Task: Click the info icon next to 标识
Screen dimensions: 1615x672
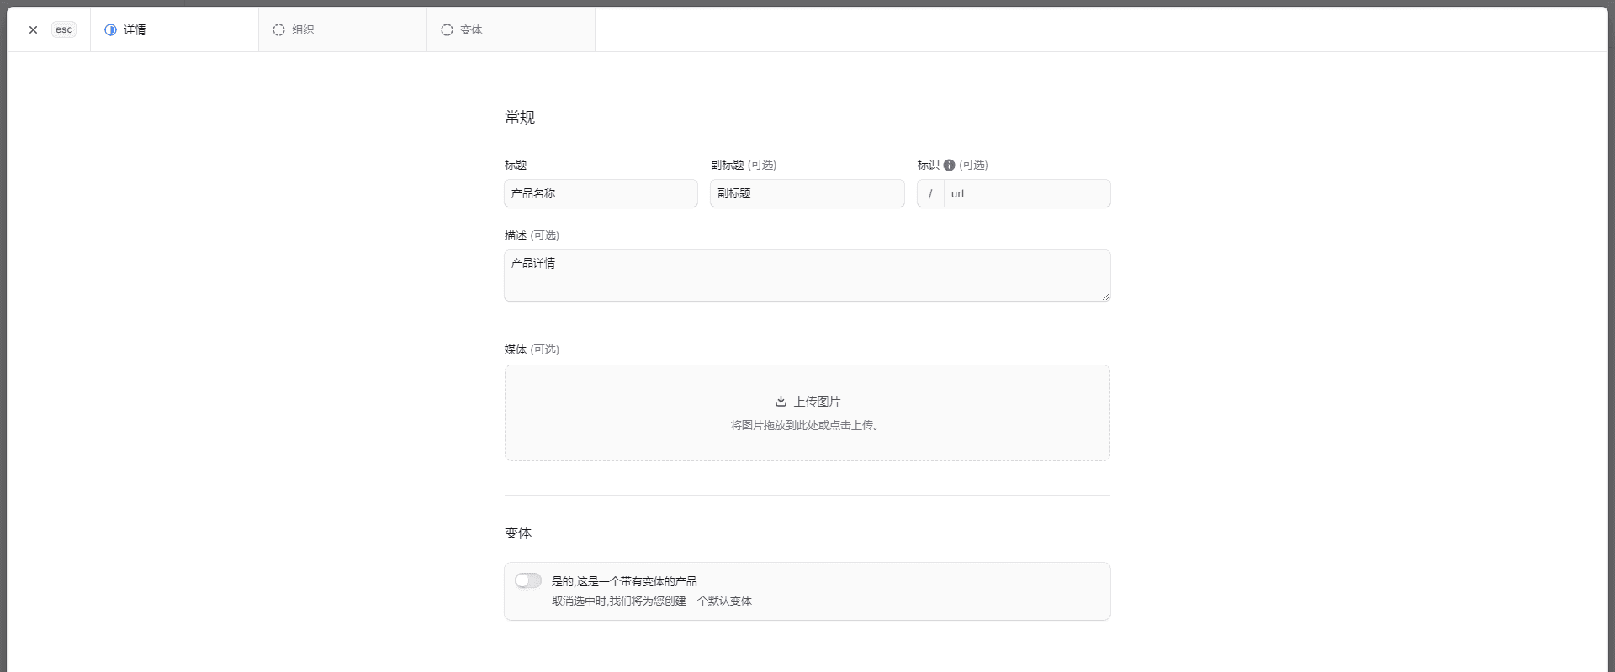Action: [x=949, y=165]
